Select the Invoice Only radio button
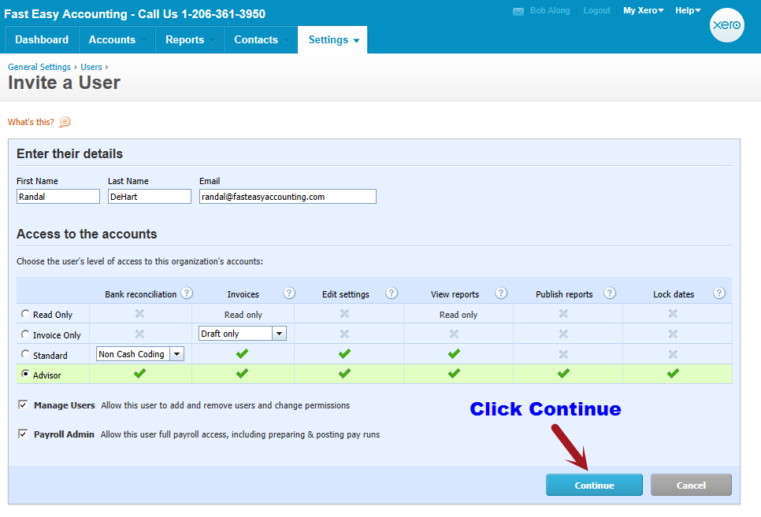 (25, 334)
